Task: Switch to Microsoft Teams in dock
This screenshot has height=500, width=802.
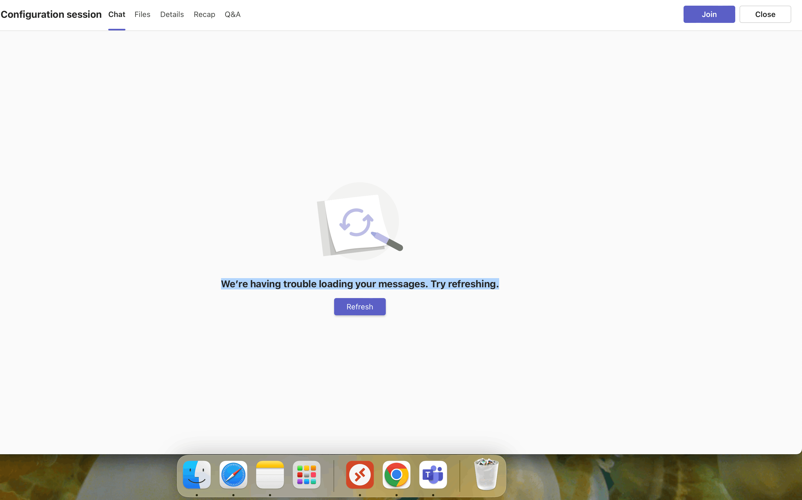Action: pyautogui.click(x=433, y=474)
